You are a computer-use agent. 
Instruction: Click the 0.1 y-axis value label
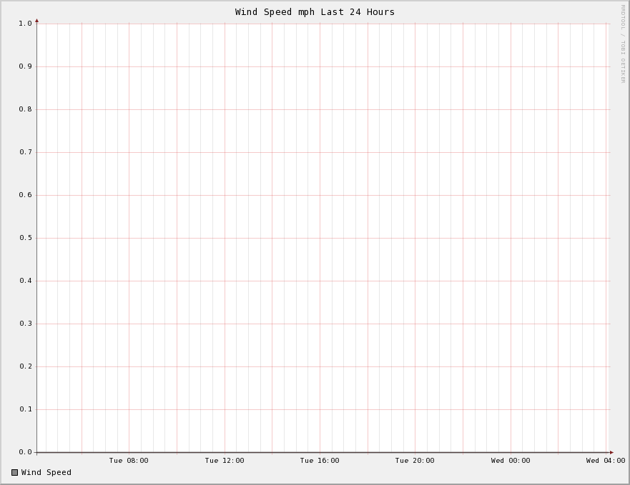pyautogui.click(x=26, y=409)
